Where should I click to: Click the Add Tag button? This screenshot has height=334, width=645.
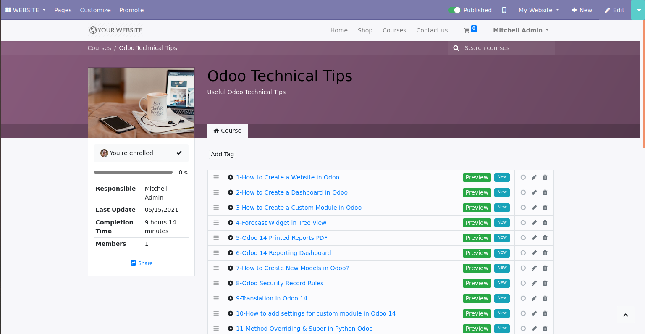pyautogui.click(x=223, y=154)
